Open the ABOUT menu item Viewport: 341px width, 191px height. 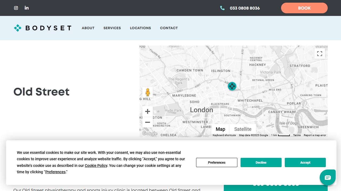88,28
